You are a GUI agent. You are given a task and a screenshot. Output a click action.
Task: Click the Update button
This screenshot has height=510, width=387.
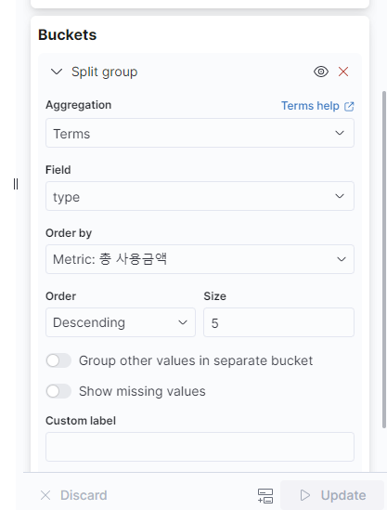332,495
